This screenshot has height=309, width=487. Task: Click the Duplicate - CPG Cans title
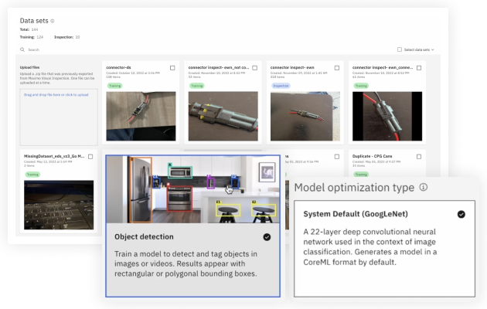pos(372,156)
